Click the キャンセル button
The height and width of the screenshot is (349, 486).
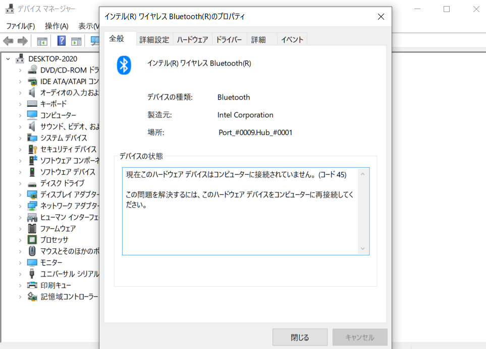[360, 337]
